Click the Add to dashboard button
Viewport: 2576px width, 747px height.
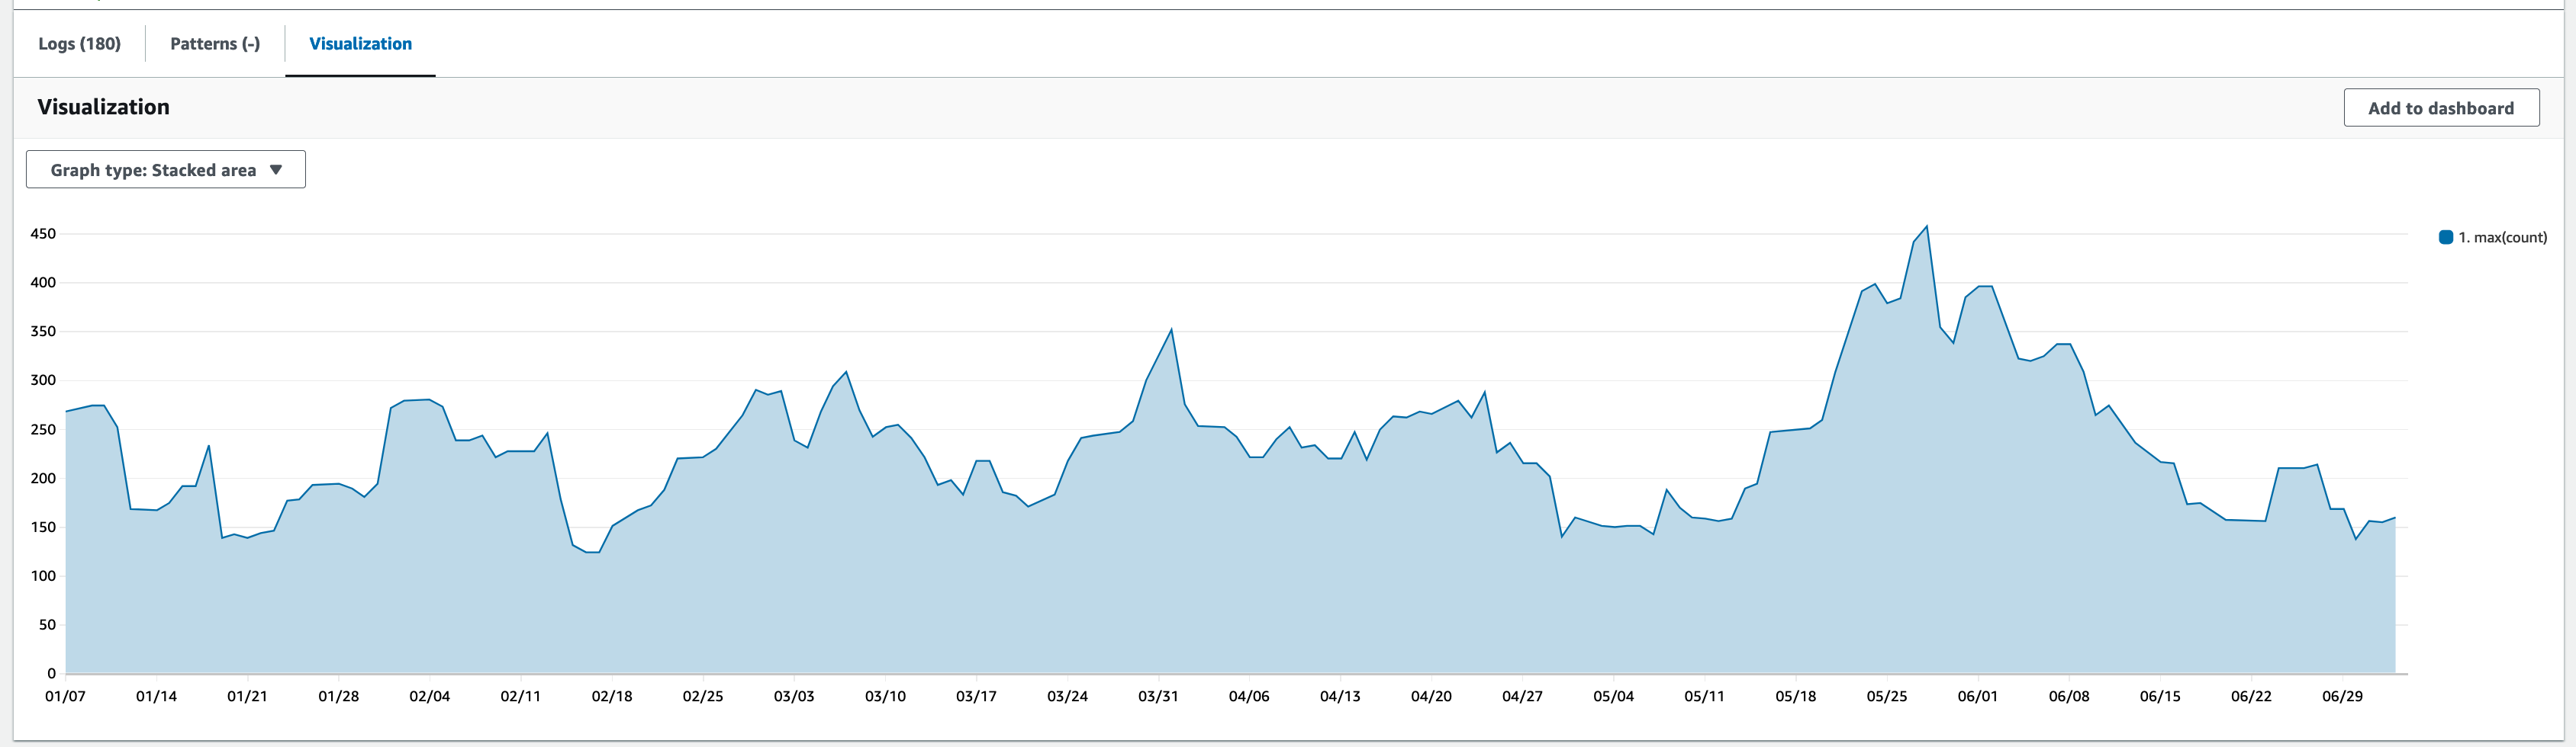click(2441, 107)
